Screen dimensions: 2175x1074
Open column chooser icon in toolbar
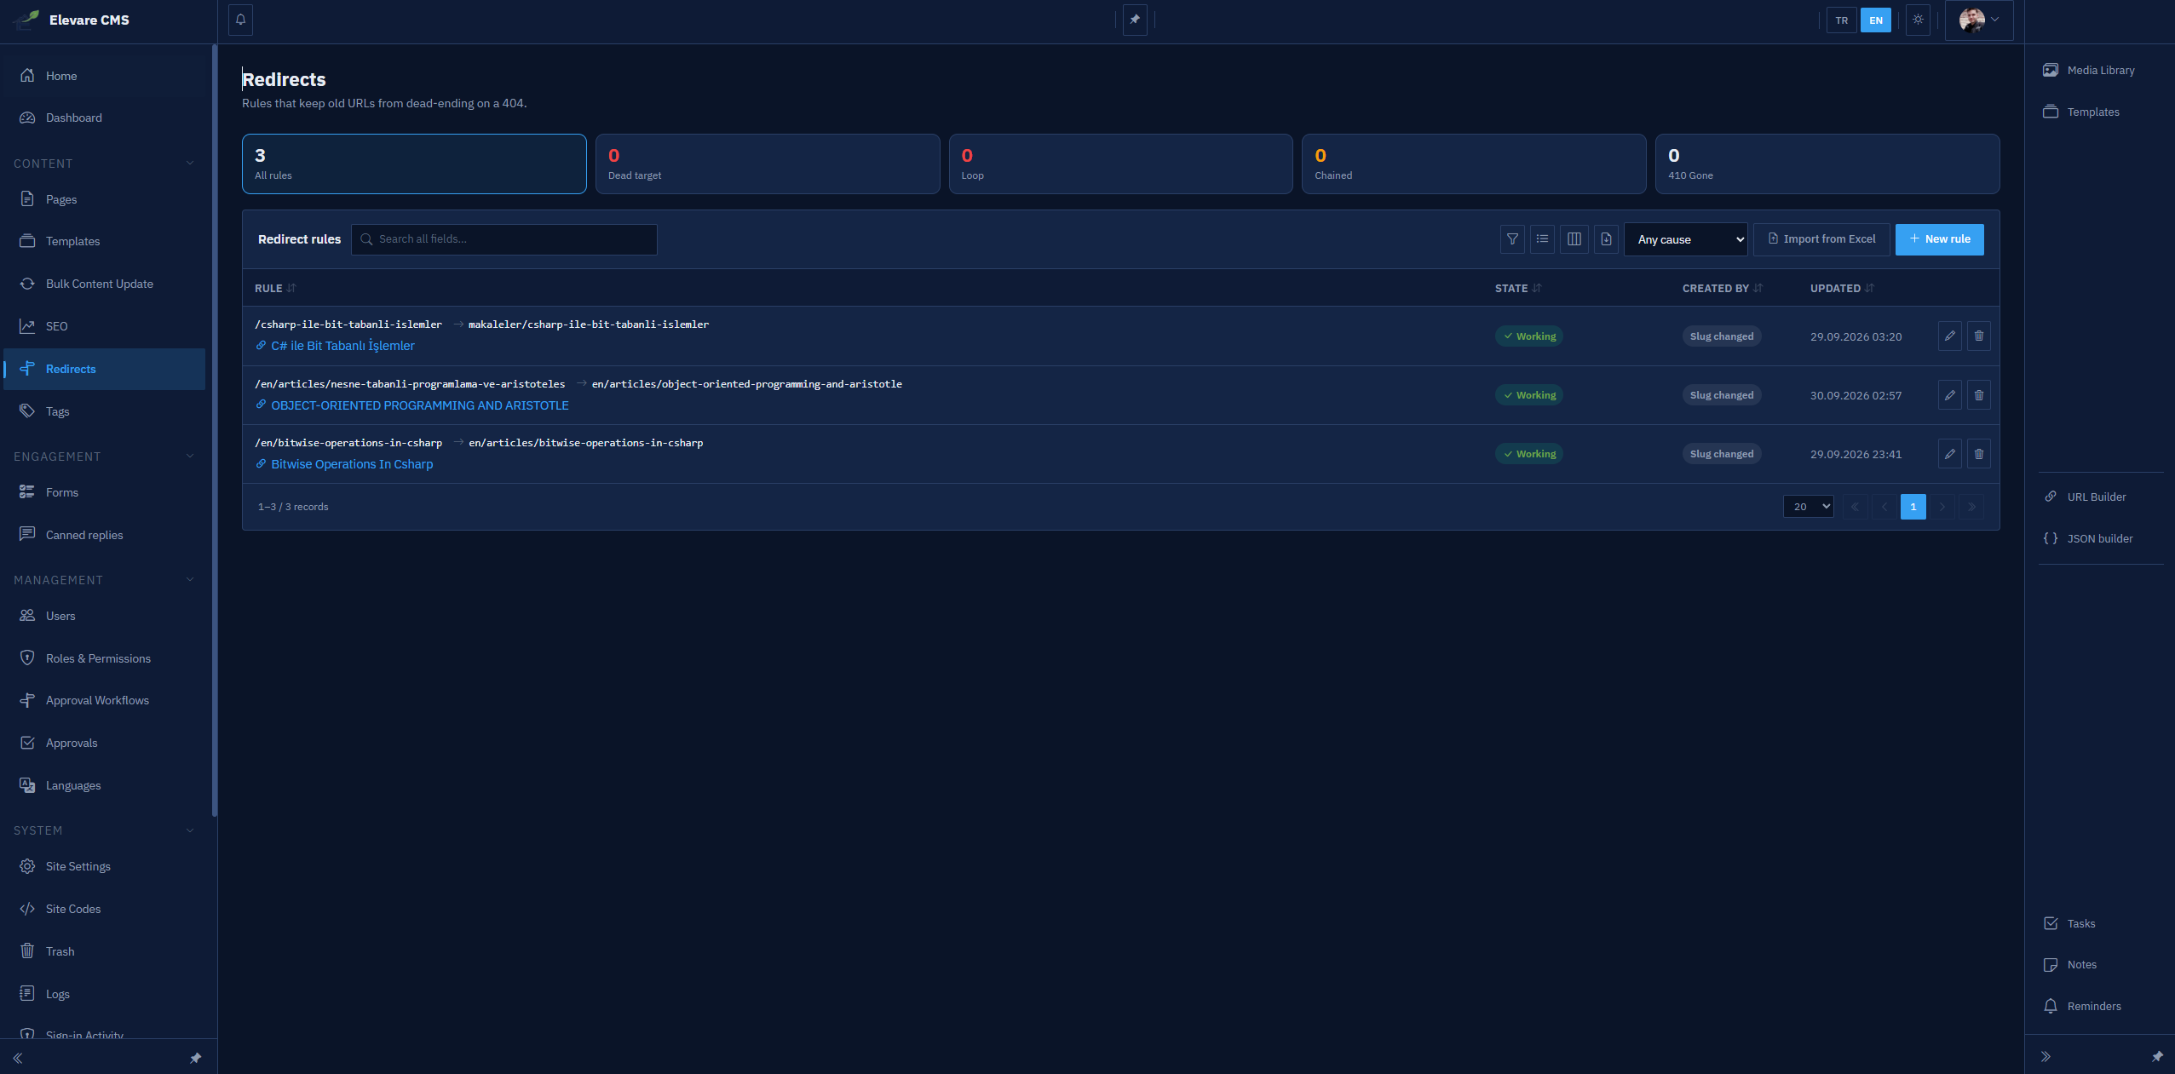(x=1574, y=239)
